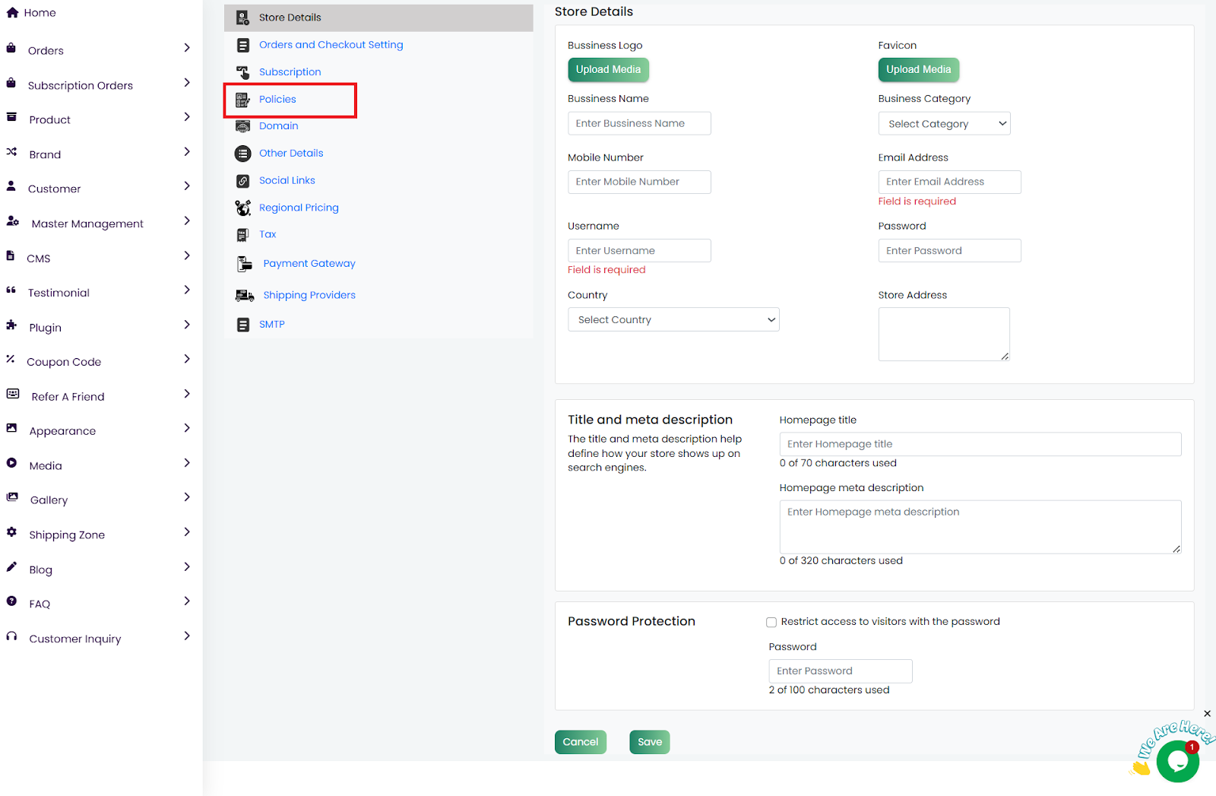Click the Shipping Providers truck icon

point(244,296)
